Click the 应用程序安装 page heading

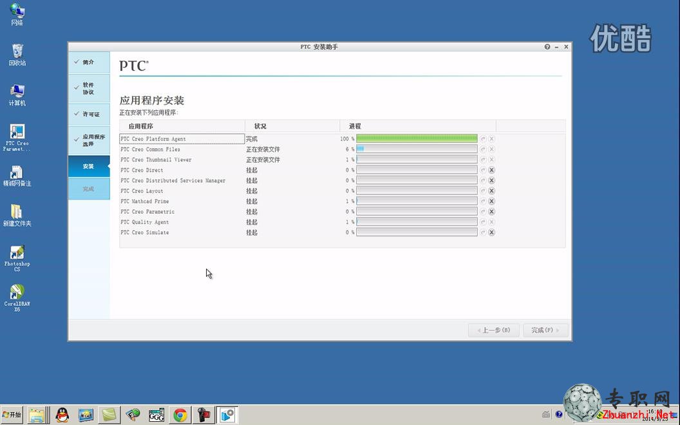(x=152, y=100)
